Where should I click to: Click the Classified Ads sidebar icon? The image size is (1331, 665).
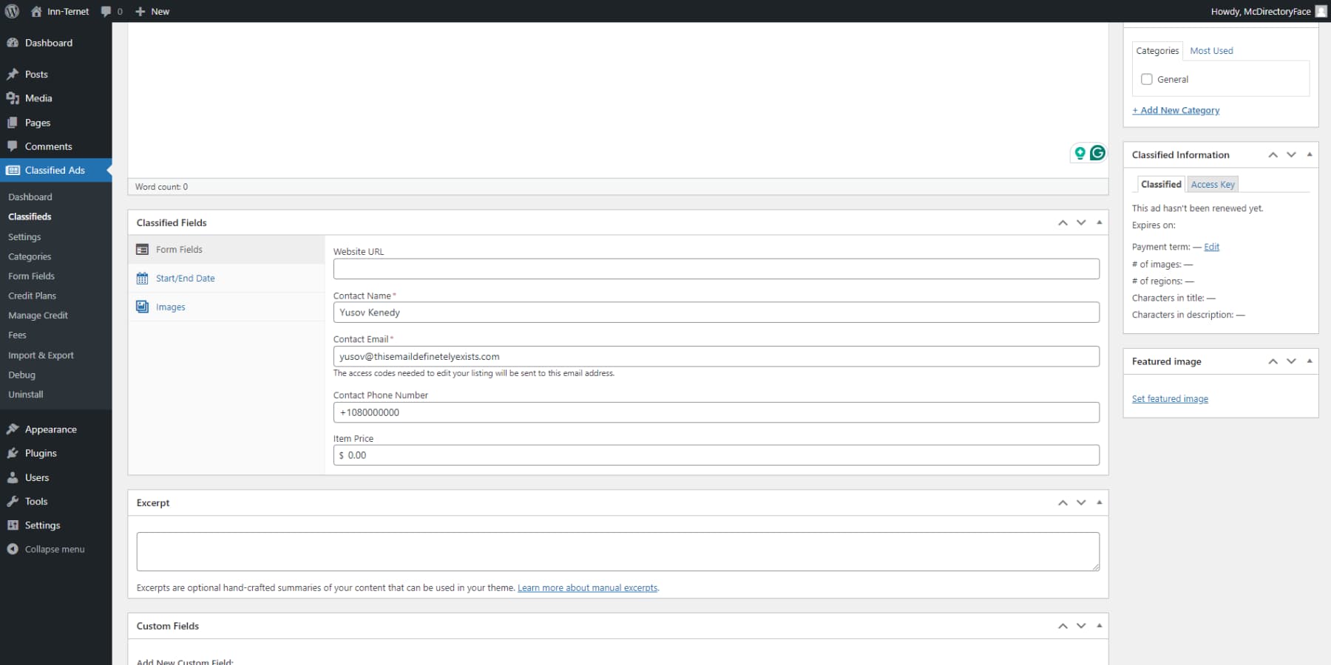point(13,170)
